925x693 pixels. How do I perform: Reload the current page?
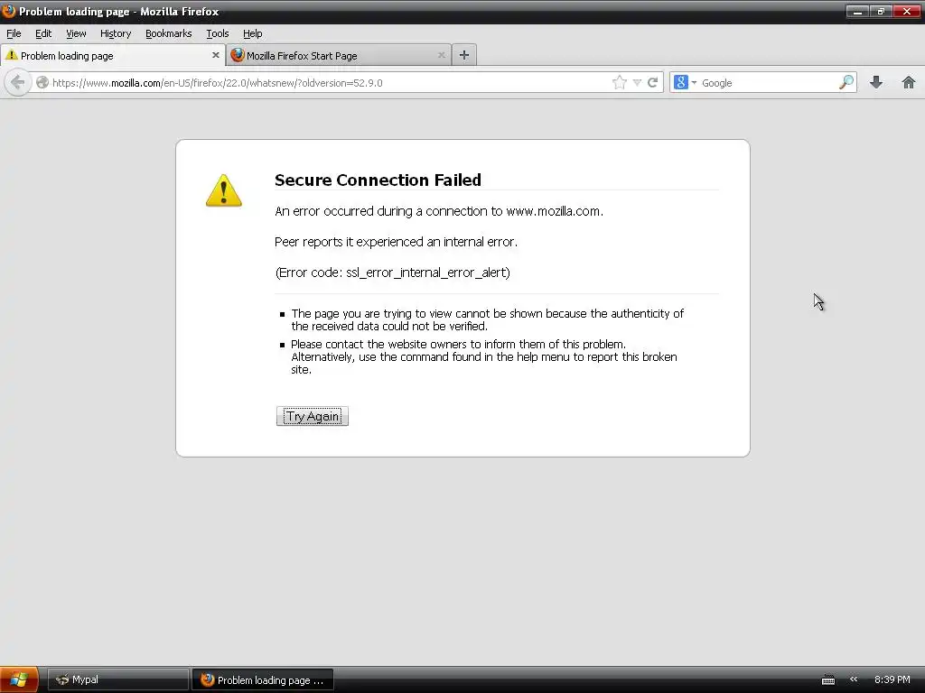pyautogui.click(x=652, y=82)
